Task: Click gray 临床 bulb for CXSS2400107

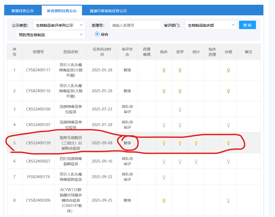Action: 164,125
